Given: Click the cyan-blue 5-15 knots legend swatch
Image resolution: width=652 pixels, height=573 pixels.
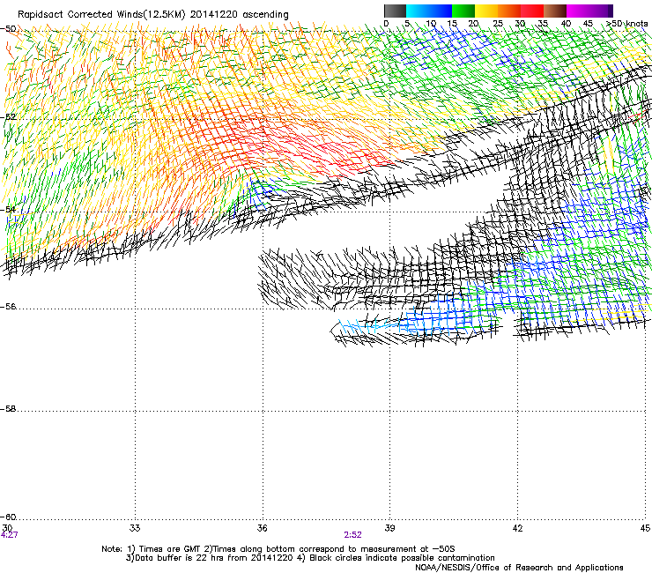Looking at the screenshot, I should point(429,11).
